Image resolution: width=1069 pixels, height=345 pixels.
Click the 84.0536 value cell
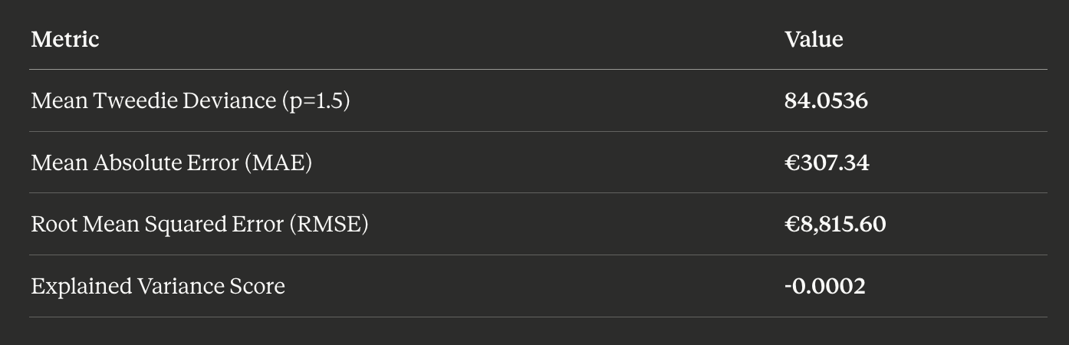click(x=826, y=100)
